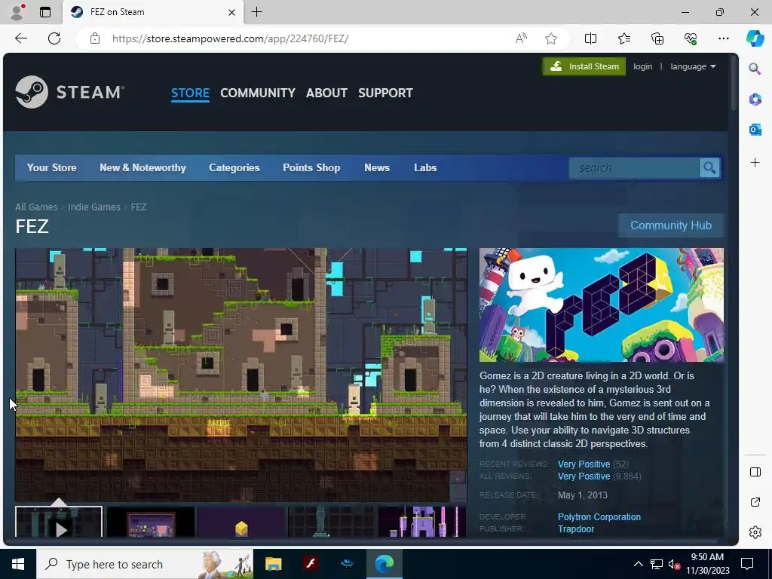772x579 pixels.
Task: Click the Very Positive all reviews text
Action: tap(584, 476)
